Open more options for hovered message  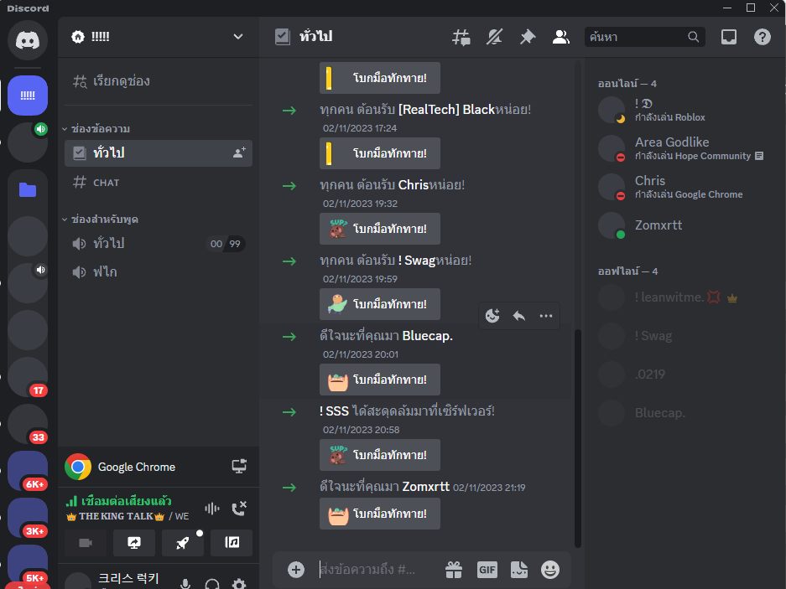[x=546, y=316]
